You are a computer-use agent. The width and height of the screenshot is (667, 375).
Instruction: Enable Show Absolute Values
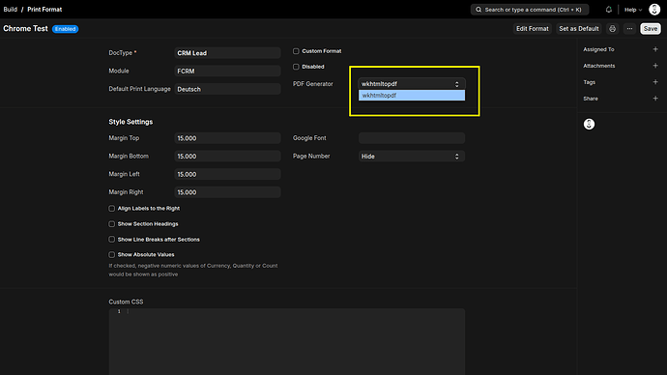tap(112, 255)
